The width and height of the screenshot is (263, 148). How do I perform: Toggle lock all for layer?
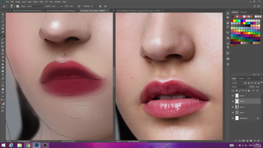click(249, 90)
